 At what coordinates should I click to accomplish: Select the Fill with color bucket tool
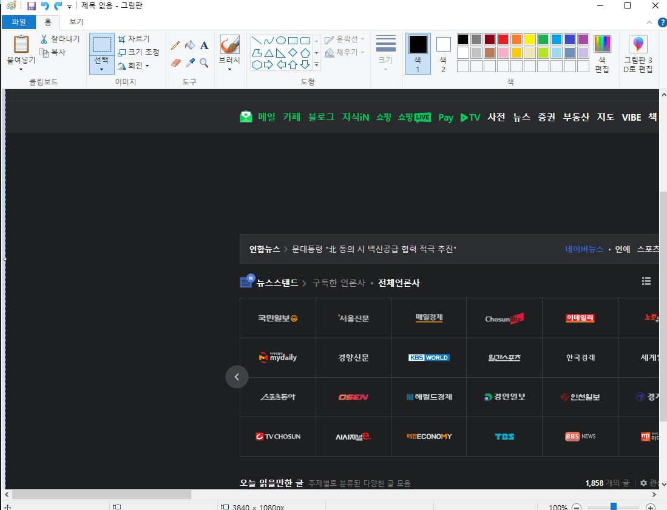(x=190, y=45)
